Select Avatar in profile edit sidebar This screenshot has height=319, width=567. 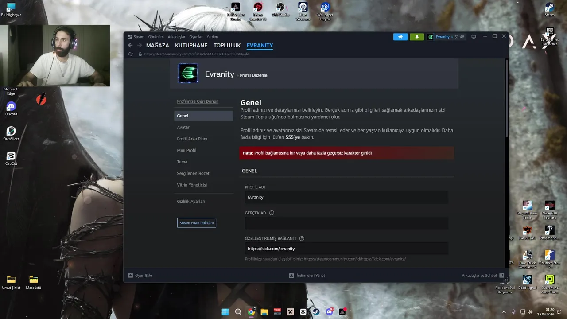(204, 127)
